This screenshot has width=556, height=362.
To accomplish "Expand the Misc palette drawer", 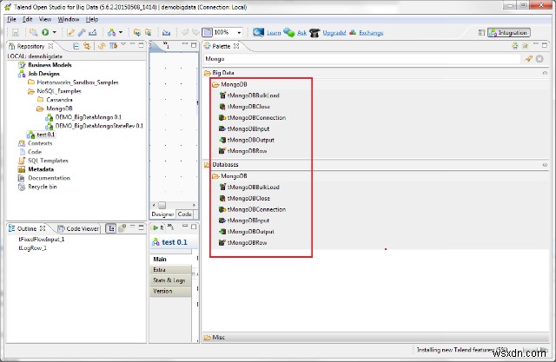I will coord(376,337).
